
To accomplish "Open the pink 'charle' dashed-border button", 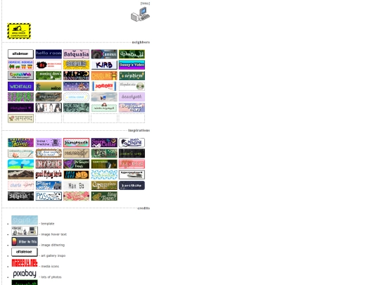I will pos(21,185).
